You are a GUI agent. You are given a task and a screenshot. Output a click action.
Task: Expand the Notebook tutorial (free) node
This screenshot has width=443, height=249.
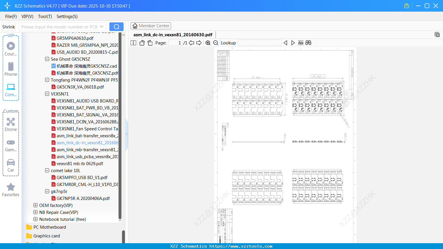pos(35,219)
